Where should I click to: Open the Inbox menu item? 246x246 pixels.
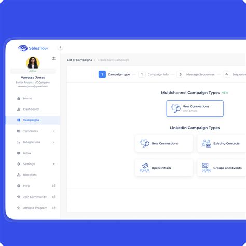coord(27,153)
